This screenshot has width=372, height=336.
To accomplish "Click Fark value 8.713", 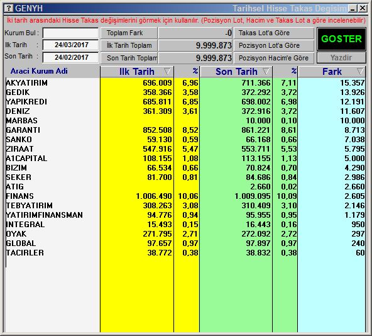I will click(354, 130).
